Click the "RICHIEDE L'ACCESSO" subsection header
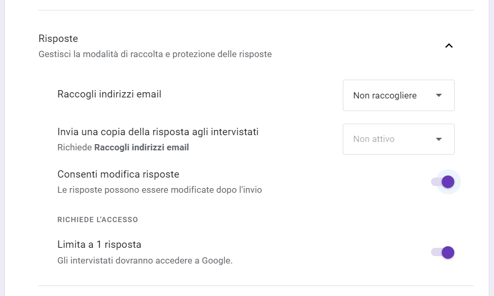494x296 pixels. pyautogui.click(x=98, y=220)
